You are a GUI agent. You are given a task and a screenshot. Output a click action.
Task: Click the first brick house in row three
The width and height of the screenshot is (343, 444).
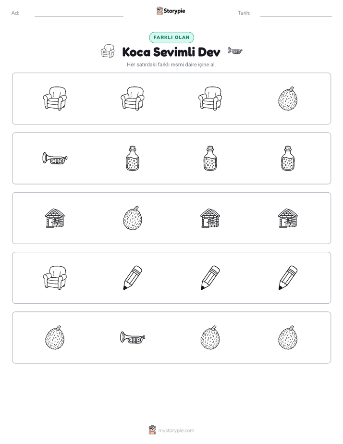[55, 218]
